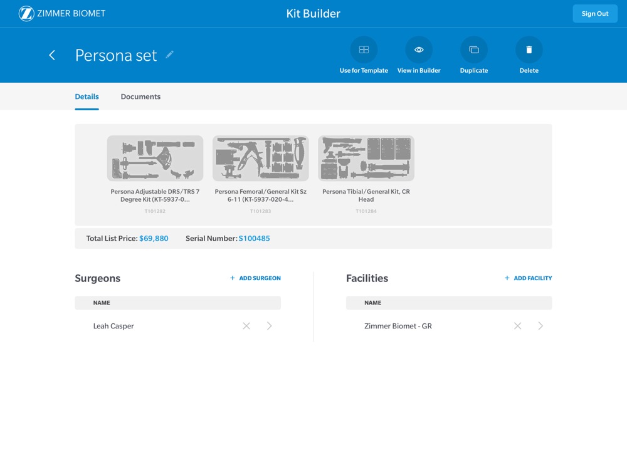Select the Zimmer Biomet - GR facility name
Image resolution: width=627 pixels, height=470 pixels.
[398, 326]
